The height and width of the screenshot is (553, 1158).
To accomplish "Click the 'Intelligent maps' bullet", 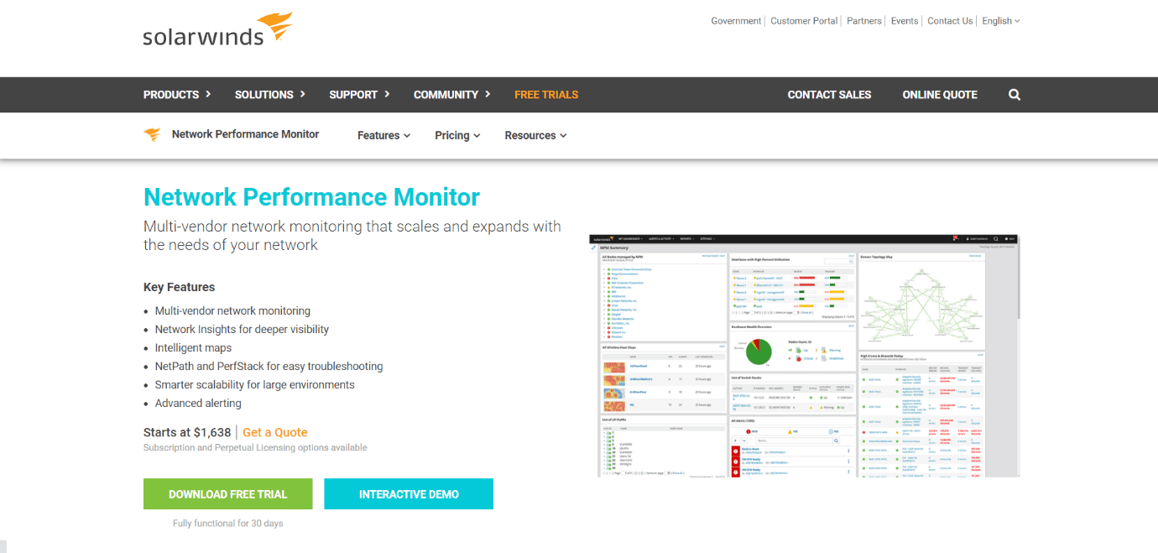I will tap(193, 347).
